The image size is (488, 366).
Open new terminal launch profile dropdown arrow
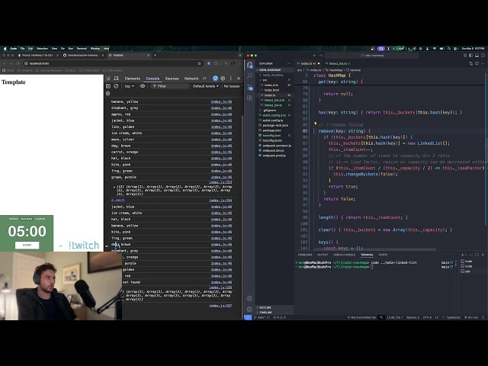[x=466, y=255]
